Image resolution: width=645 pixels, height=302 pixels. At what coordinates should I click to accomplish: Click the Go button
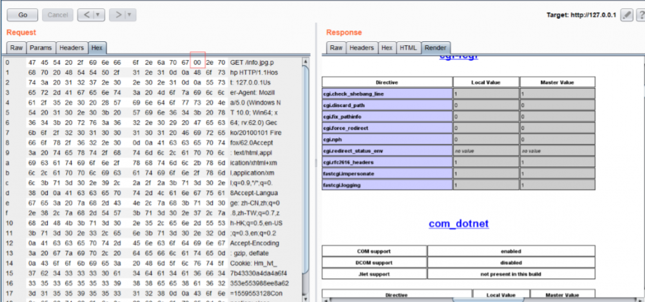click(23, 15)
